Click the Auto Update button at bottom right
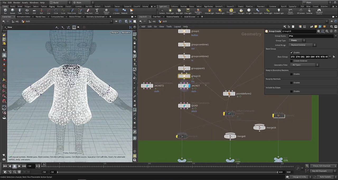The width and height of the screenshot is (338, 180). click(x=325, y=177)
